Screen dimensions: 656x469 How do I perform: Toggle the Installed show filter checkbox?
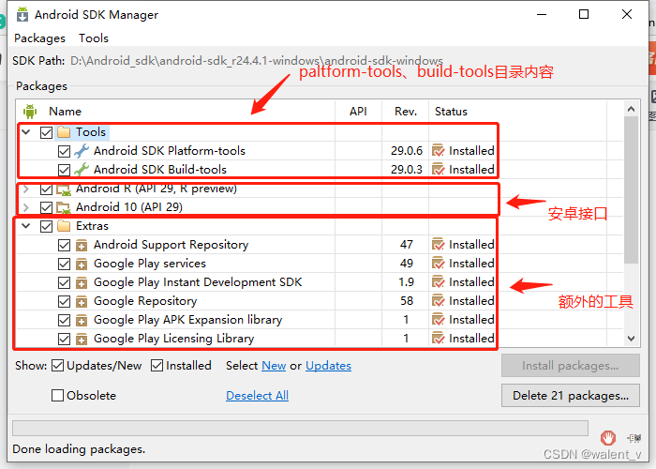(x=157, y=366)
